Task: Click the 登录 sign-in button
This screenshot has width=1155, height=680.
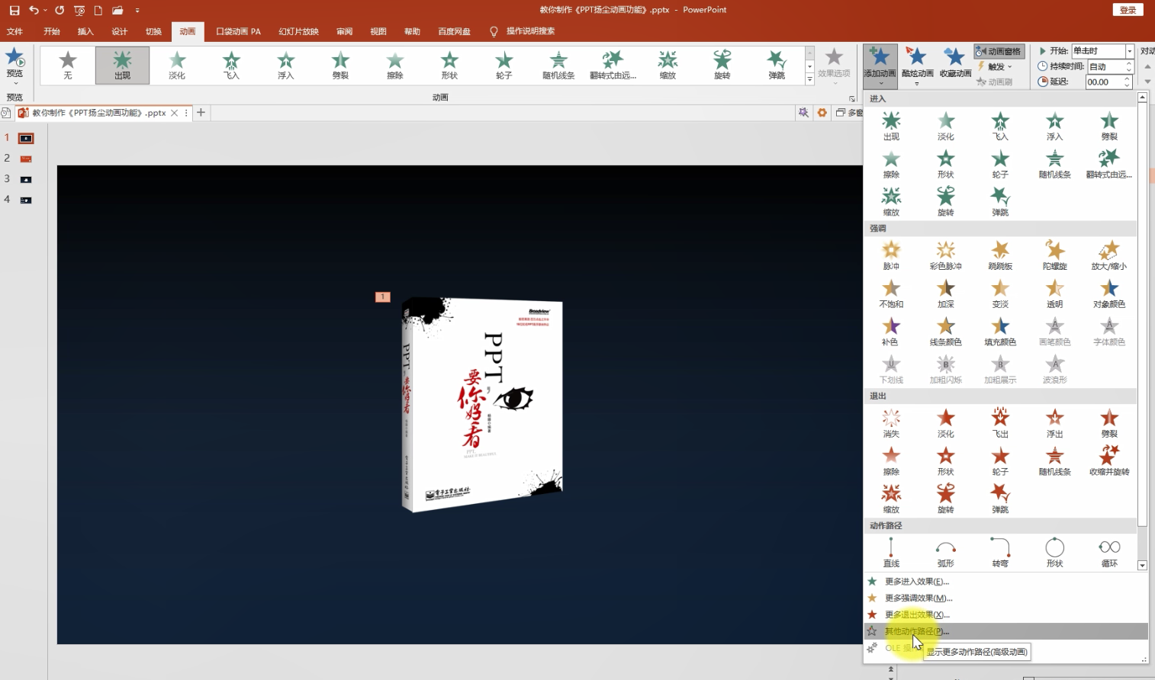Action: (x=1128, y=10)
